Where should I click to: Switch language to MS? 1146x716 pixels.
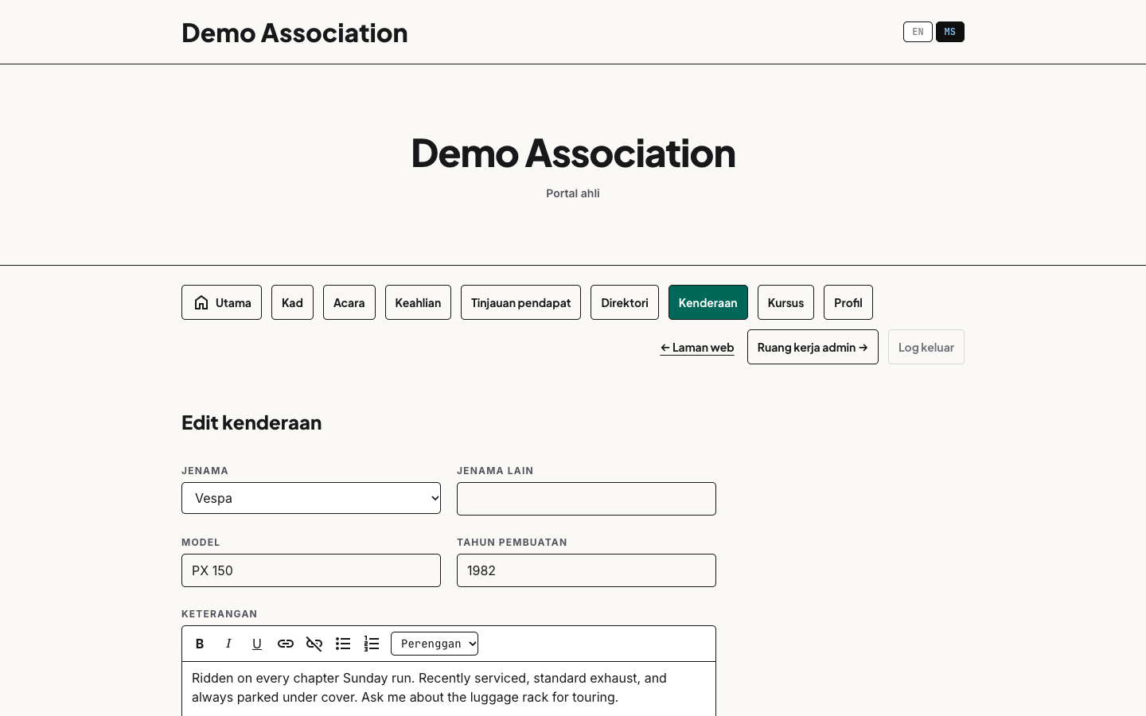coord(950,32)
